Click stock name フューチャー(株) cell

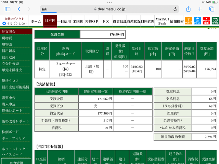[x=65, y=69]
